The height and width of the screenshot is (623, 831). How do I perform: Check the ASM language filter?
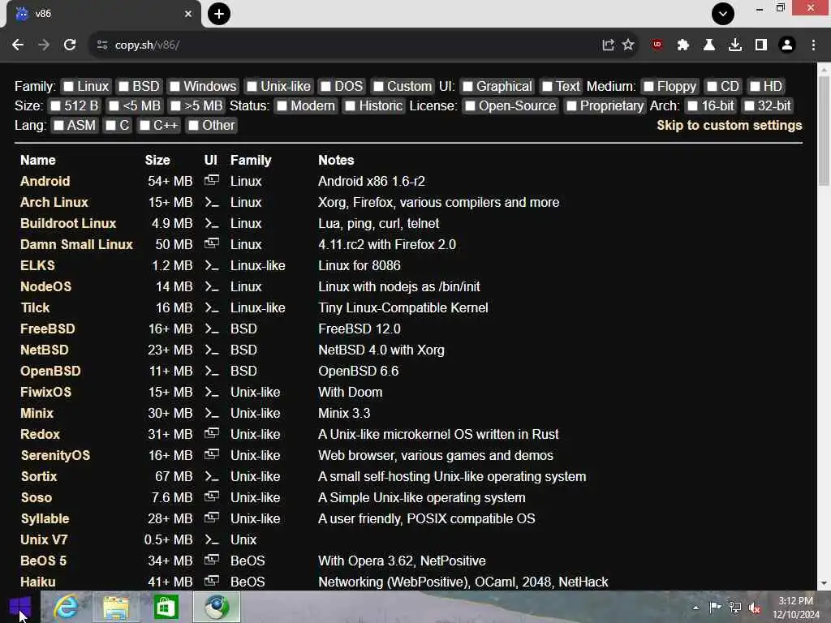(58, 126)
